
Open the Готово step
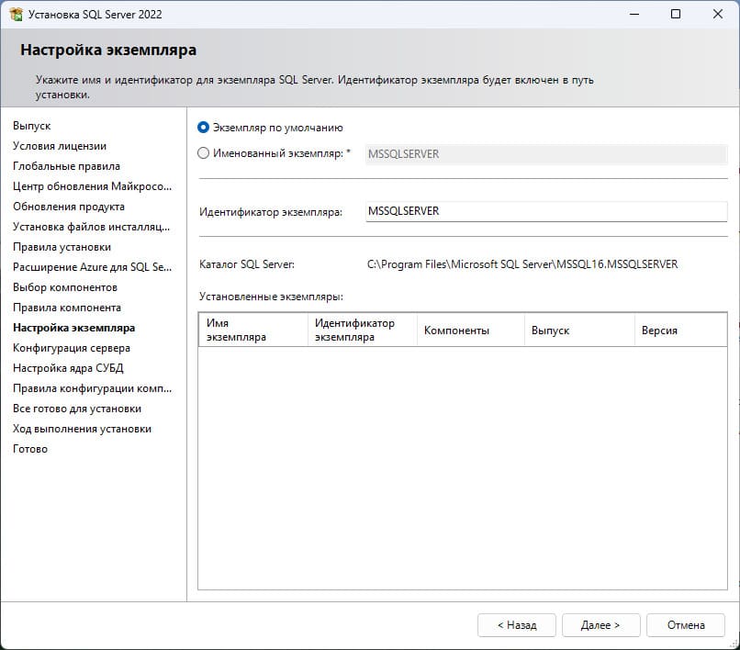[x=30, y=449]
